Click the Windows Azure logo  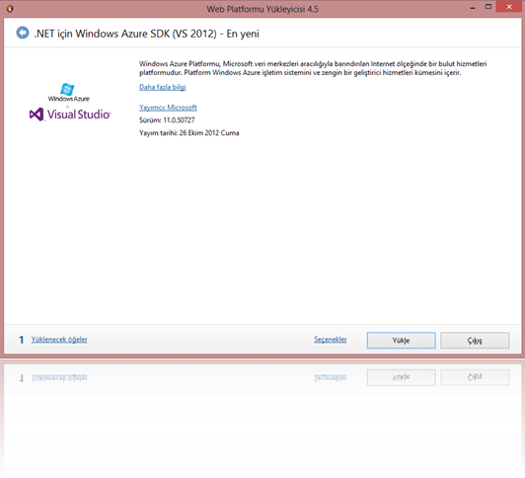point(69,93)
